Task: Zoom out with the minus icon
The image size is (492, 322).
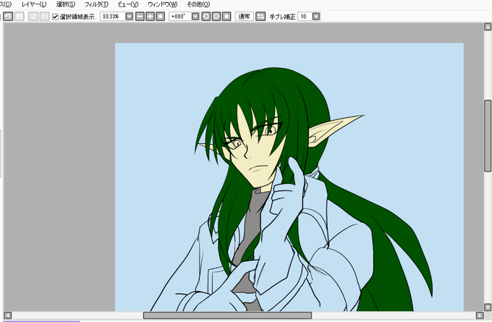Action: pos(140,17)
